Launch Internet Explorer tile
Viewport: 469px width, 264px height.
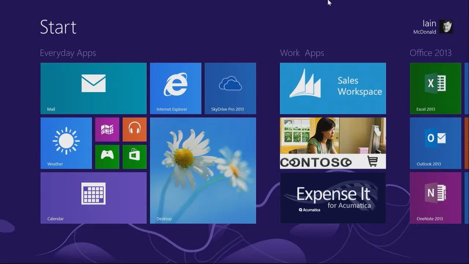pyautogui.click(x=176, y=88)
